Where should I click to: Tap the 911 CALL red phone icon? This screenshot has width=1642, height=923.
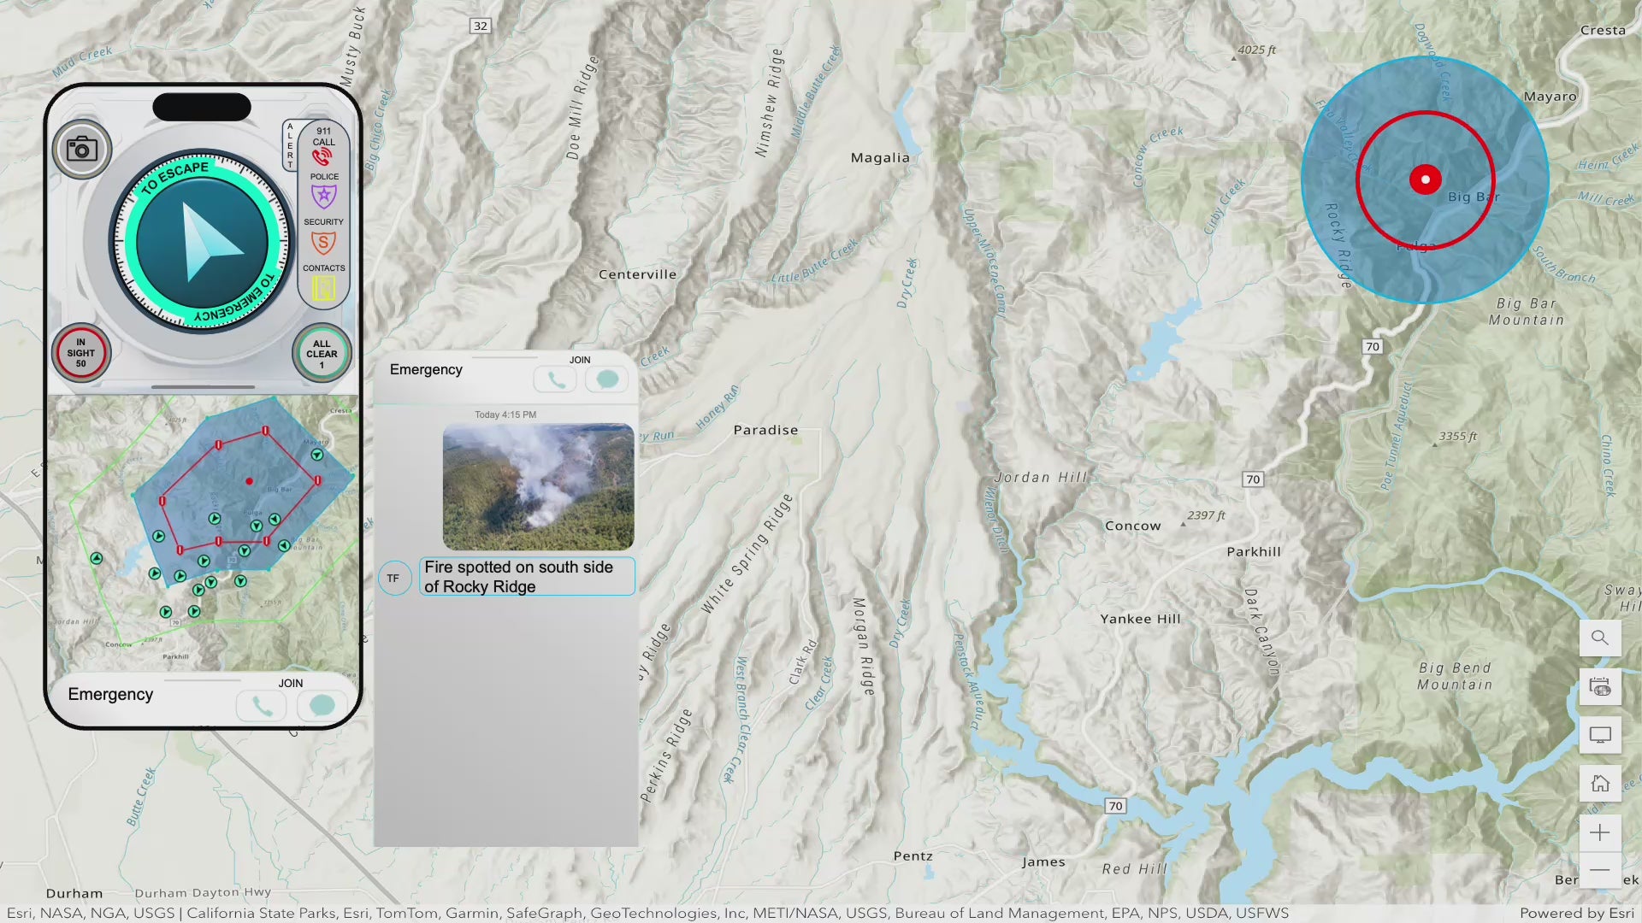pos(323,154)
